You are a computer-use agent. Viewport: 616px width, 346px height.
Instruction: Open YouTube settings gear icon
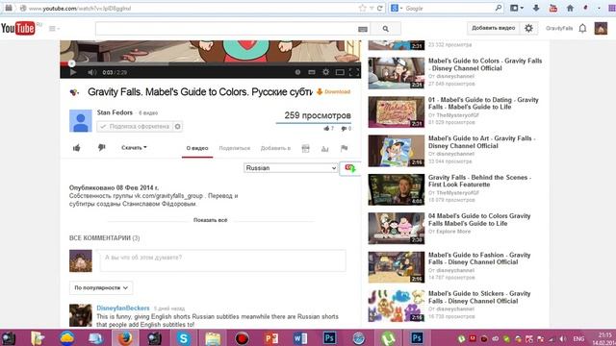pos(528,28)
